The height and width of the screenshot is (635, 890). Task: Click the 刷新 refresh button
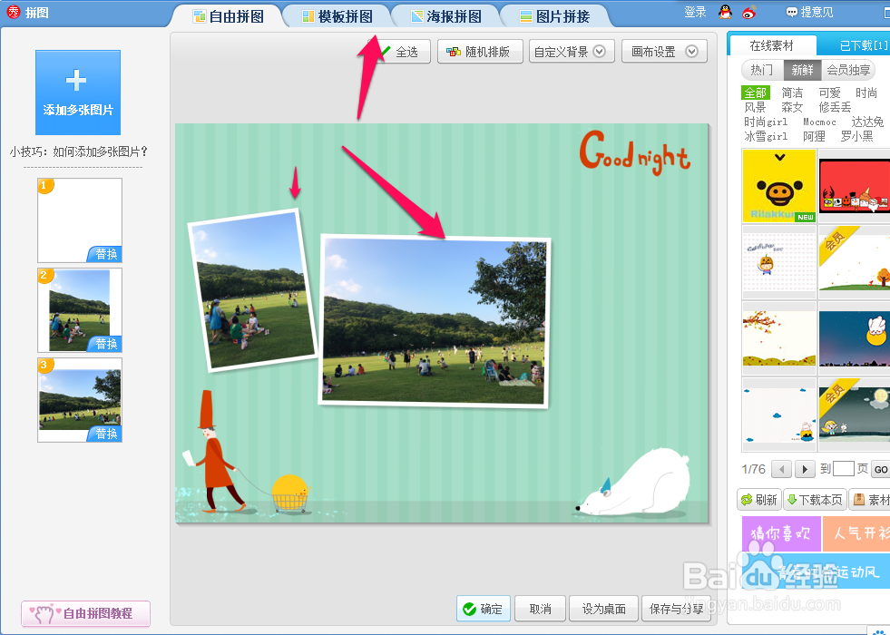pyautogui.click(x=759, y=499)
